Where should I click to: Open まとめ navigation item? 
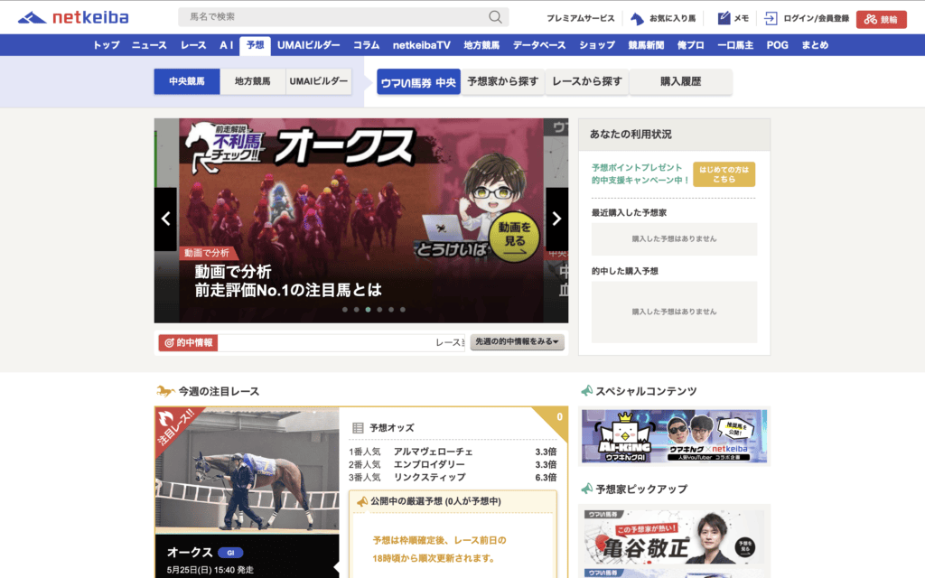[815, 45]
